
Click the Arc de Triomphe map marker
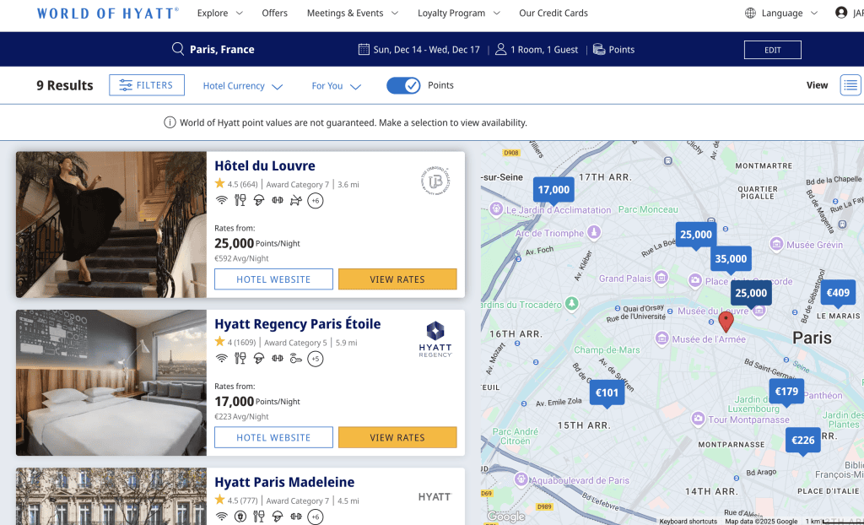(x=594, y=232)
